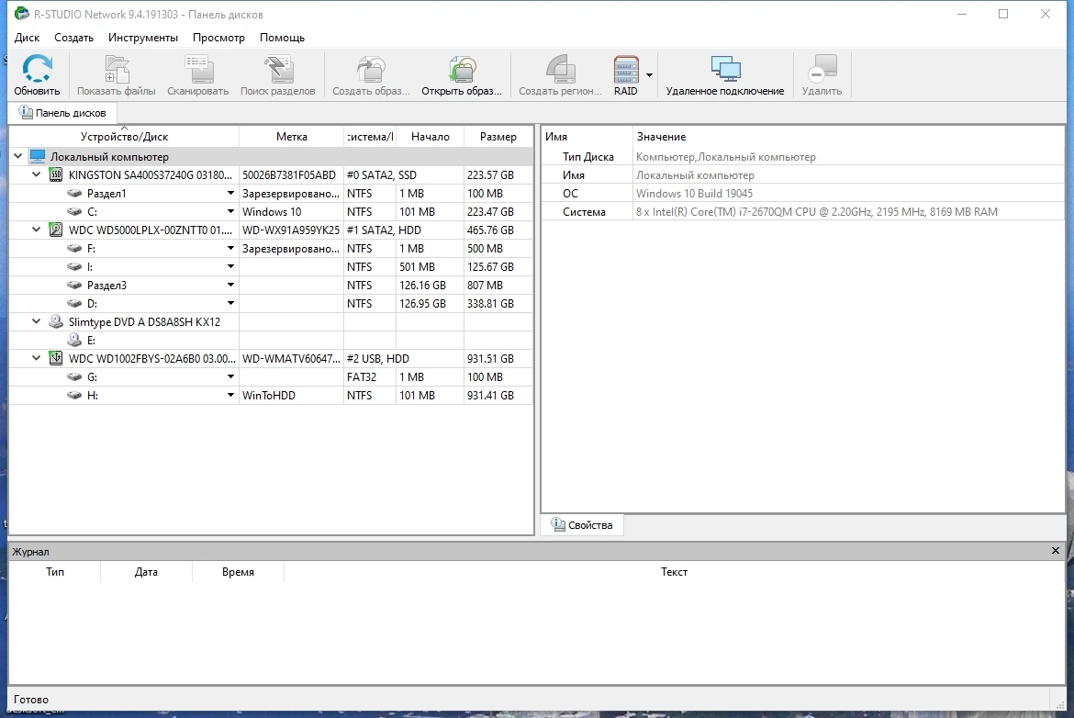Open the Инструменты menu

click(143, 38)
